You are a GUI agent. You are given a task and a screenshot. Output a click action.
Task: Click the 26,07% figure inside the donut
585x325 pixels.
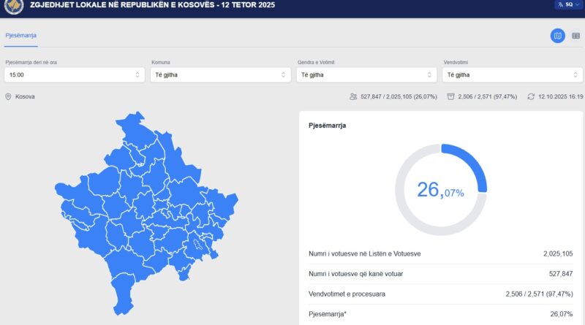[440, 191]
